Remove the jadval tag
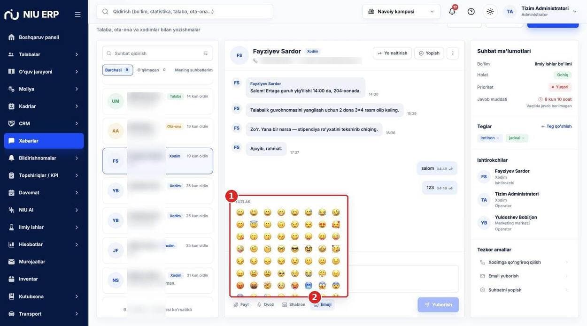587x326 pixels. 523,138
